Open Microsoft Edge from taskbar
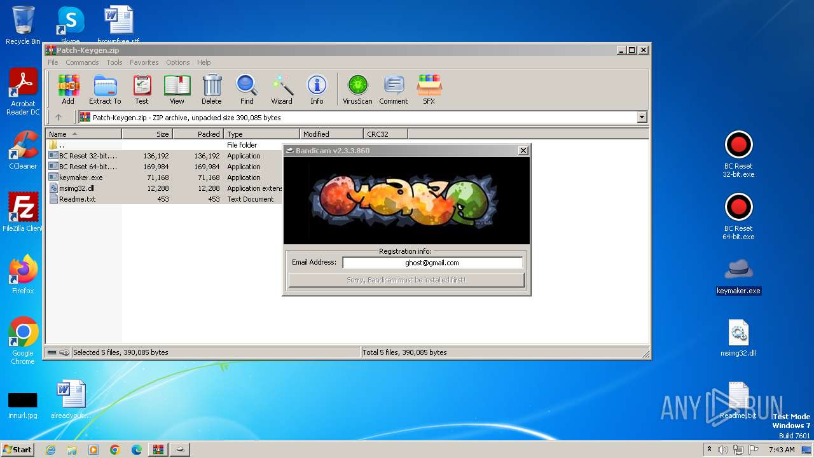 pos(137,450)
